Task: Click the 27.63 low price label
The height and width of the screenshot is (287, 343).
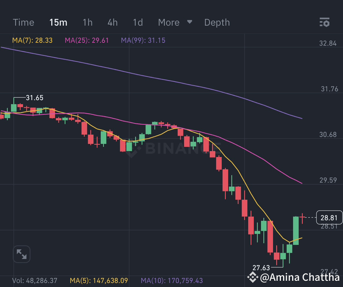Action: click(262, 268)
